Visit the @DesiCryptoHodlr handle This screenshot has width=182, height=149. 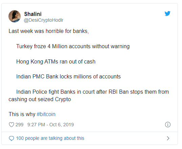click(x=44, y=20)
